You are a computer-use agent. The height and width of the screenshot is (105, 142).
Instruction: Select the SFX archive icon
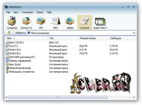[x=41, y=21]
